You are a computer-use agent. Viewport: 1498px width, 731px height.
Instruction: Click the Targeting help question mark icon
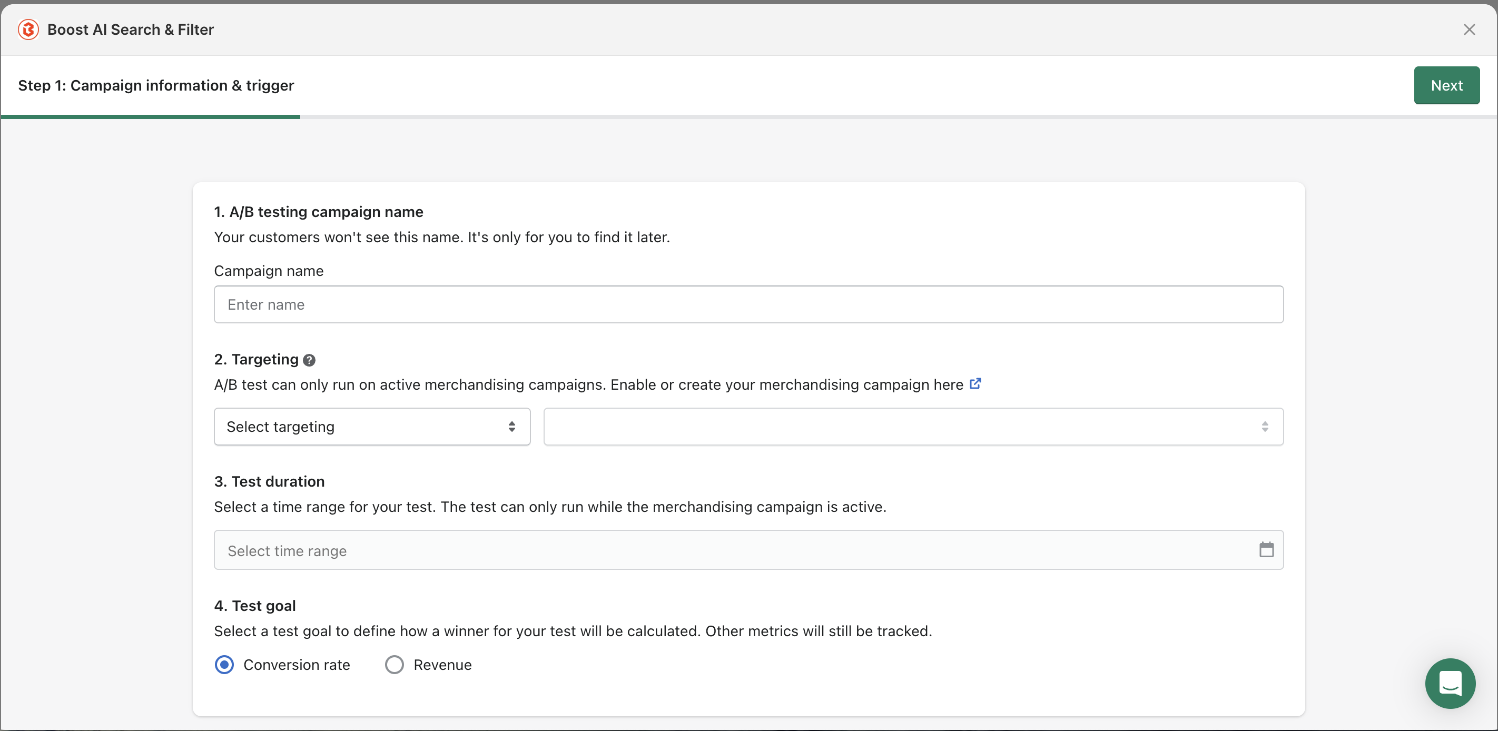[x=309, y=360]
